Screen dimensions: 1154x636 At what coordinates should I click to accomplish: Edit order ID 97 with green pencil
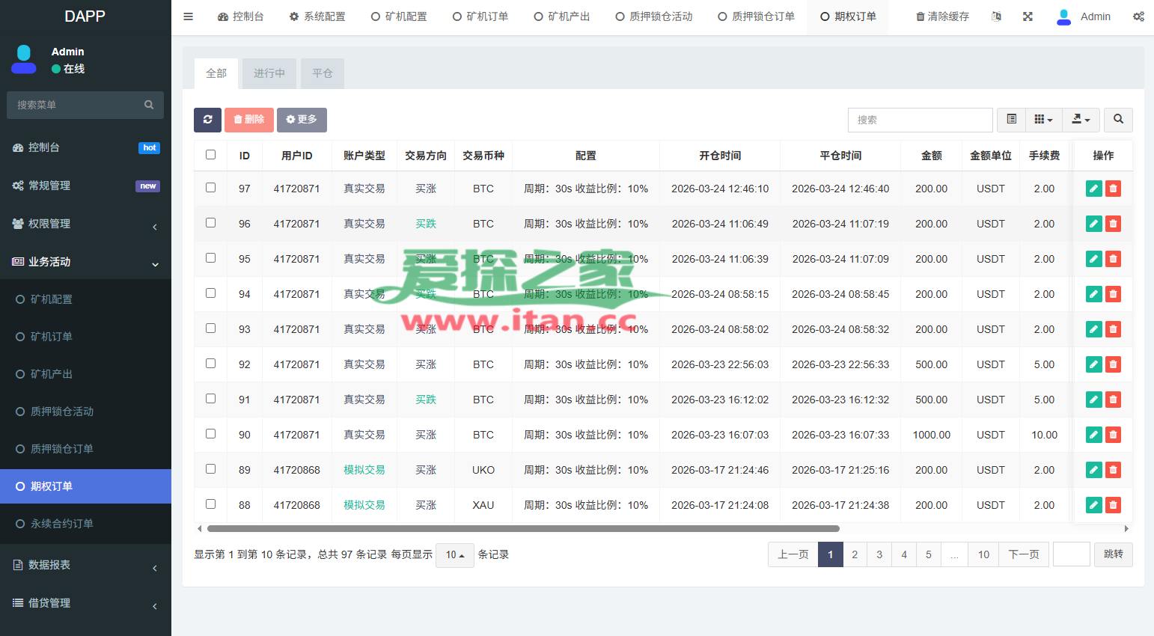coord(1093,189)
